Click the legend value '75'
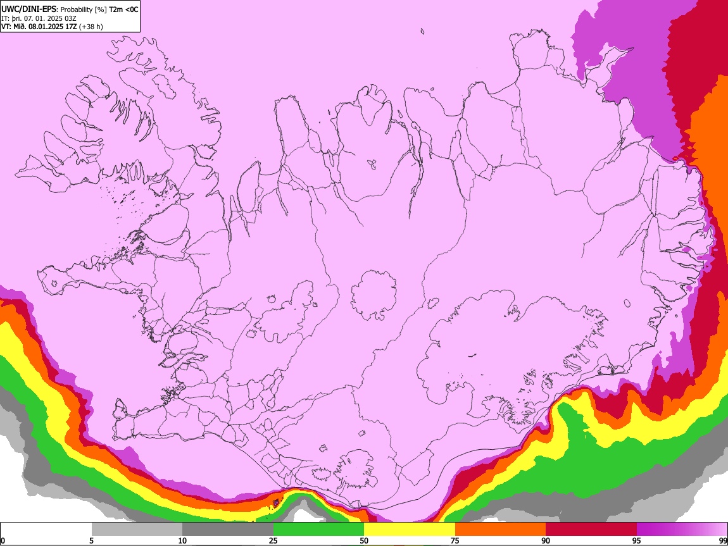 (455, 540)
